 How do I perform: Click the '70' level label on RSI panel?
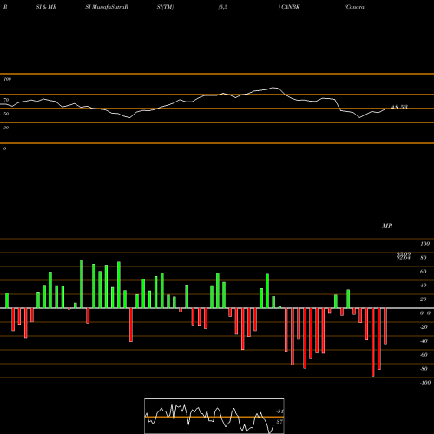(x=6, y=100)
